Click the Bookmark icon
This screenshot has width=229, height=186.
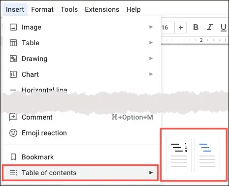[x=13, y=157]
